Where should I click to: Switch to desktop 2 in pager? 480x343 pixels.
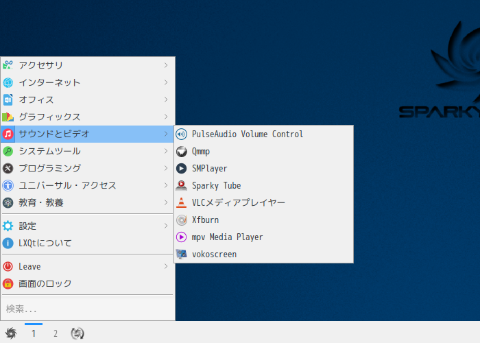tap(56, 333)
